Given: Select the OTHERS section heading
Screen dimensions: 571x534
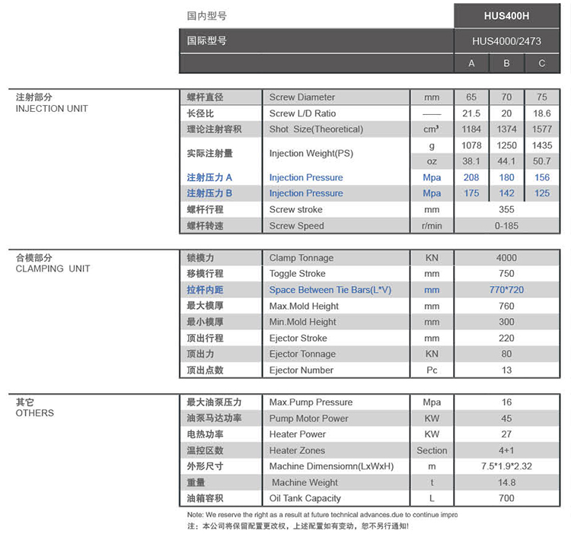Looking at the screenshot, I should point(34,413).
